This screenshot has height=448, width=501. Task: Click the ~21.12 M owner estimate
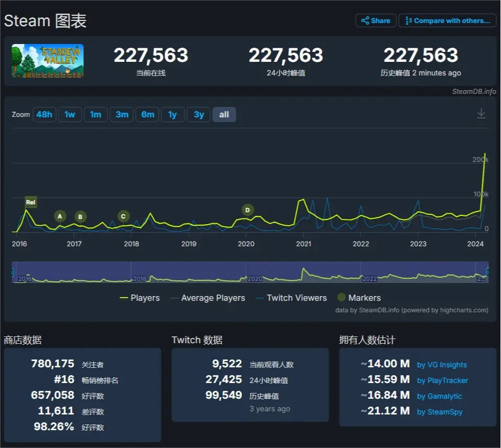pos(385,411)
